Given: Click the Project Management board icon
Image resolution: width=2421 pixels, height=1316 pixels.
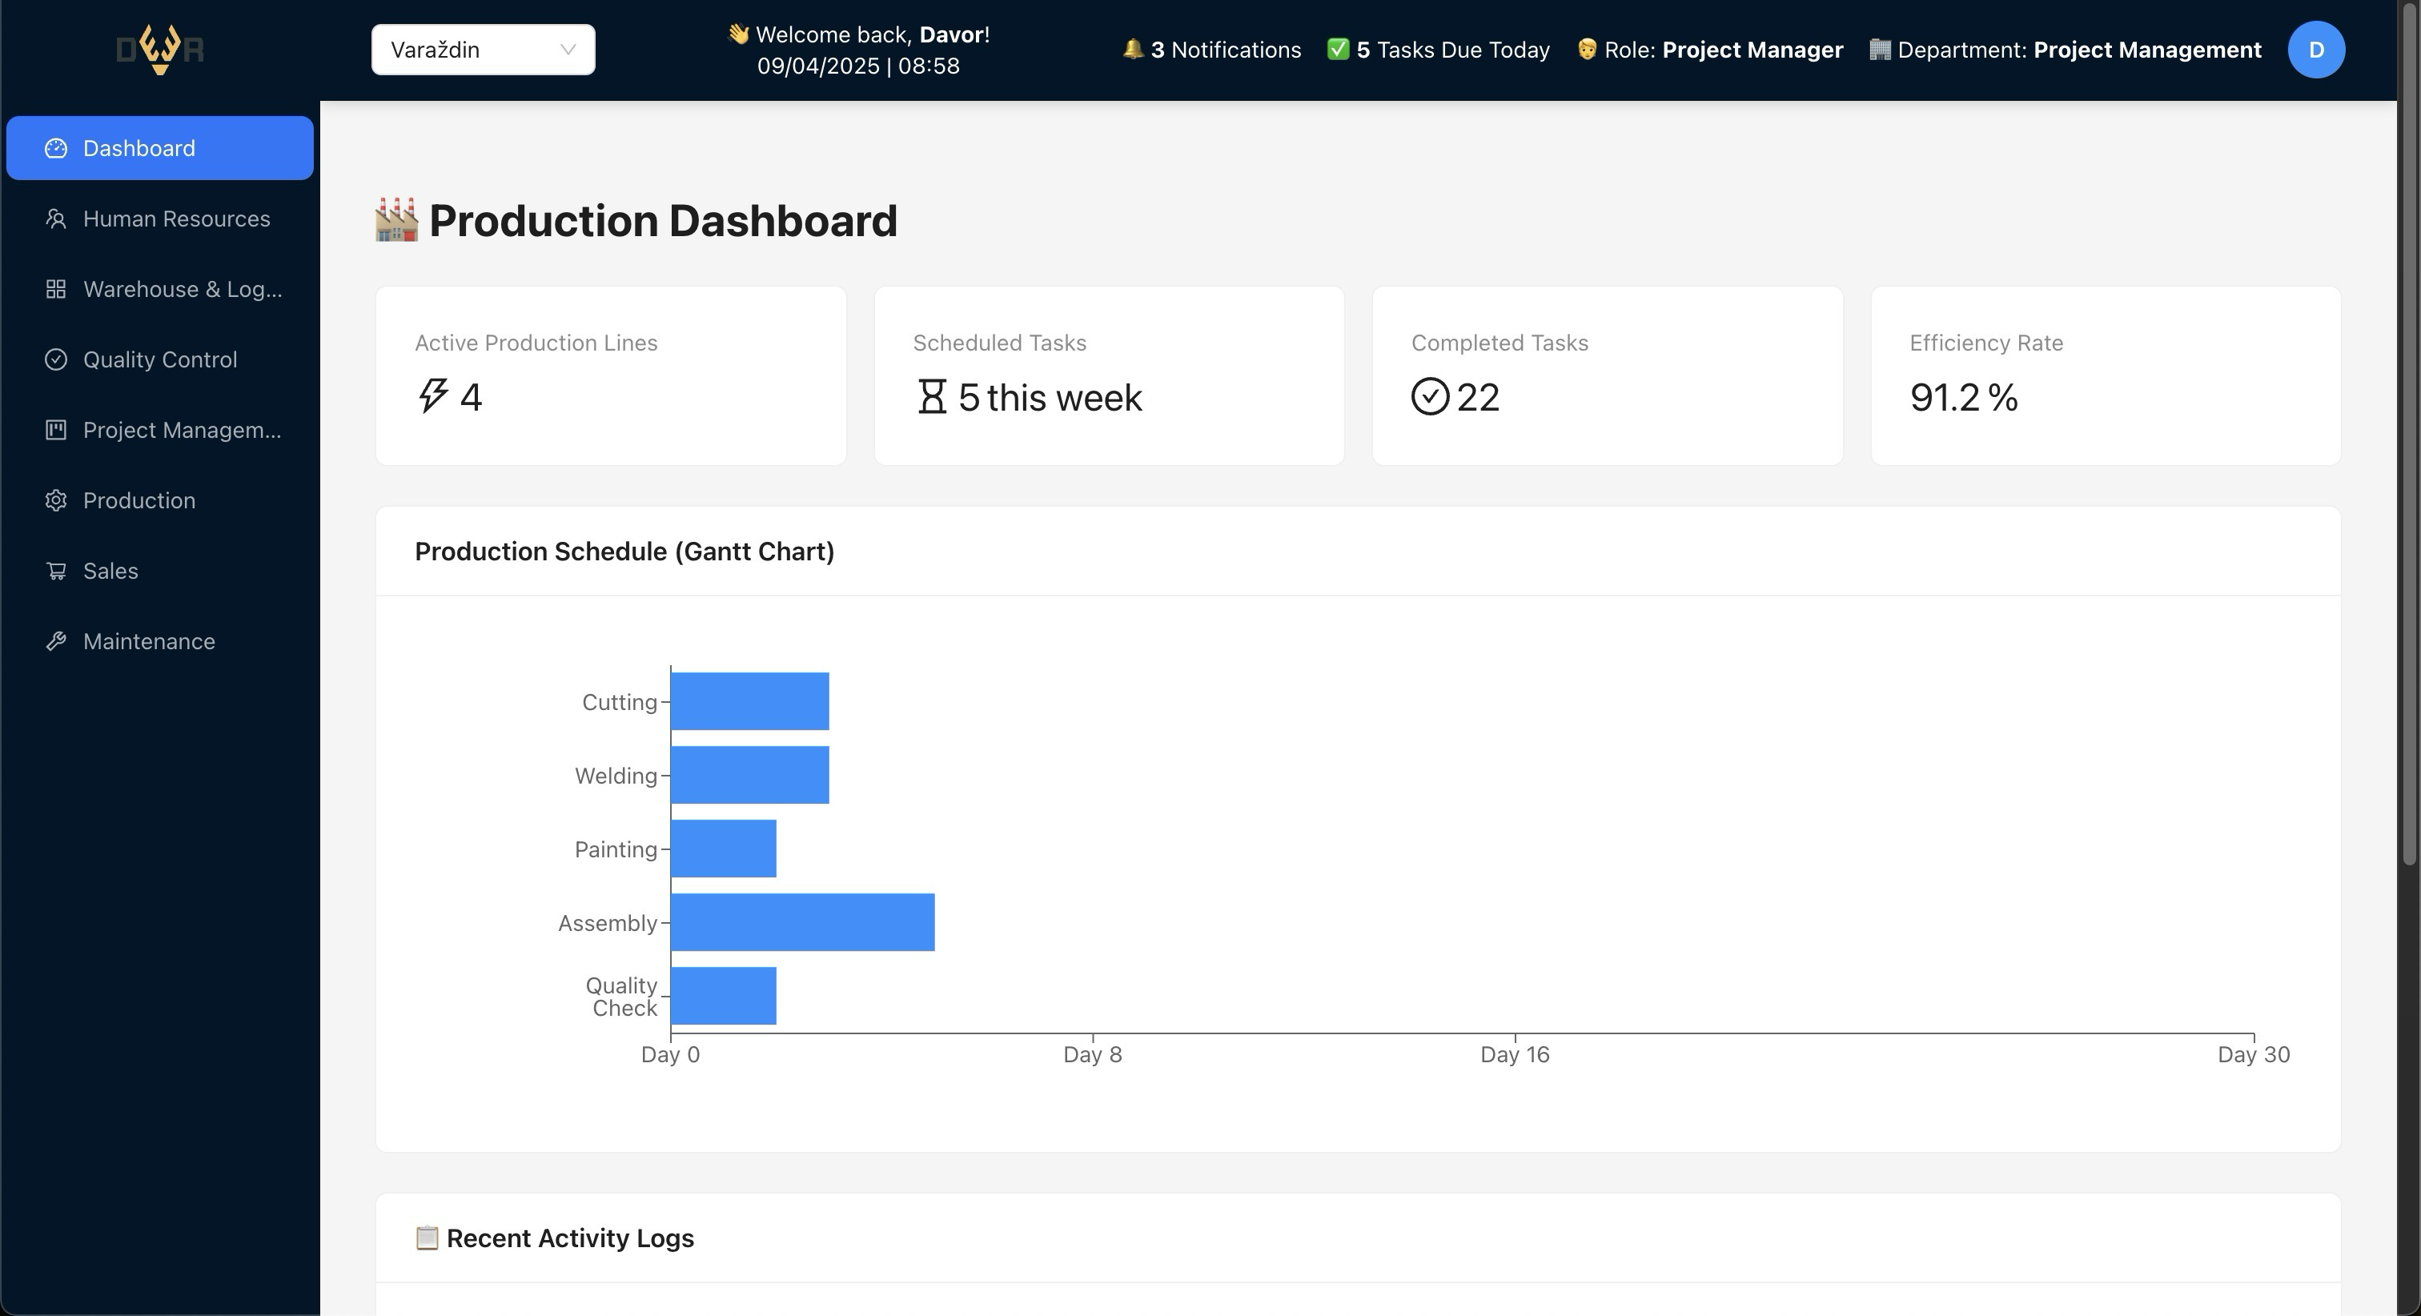Looking at the screenshot, I should click(55, 431).
